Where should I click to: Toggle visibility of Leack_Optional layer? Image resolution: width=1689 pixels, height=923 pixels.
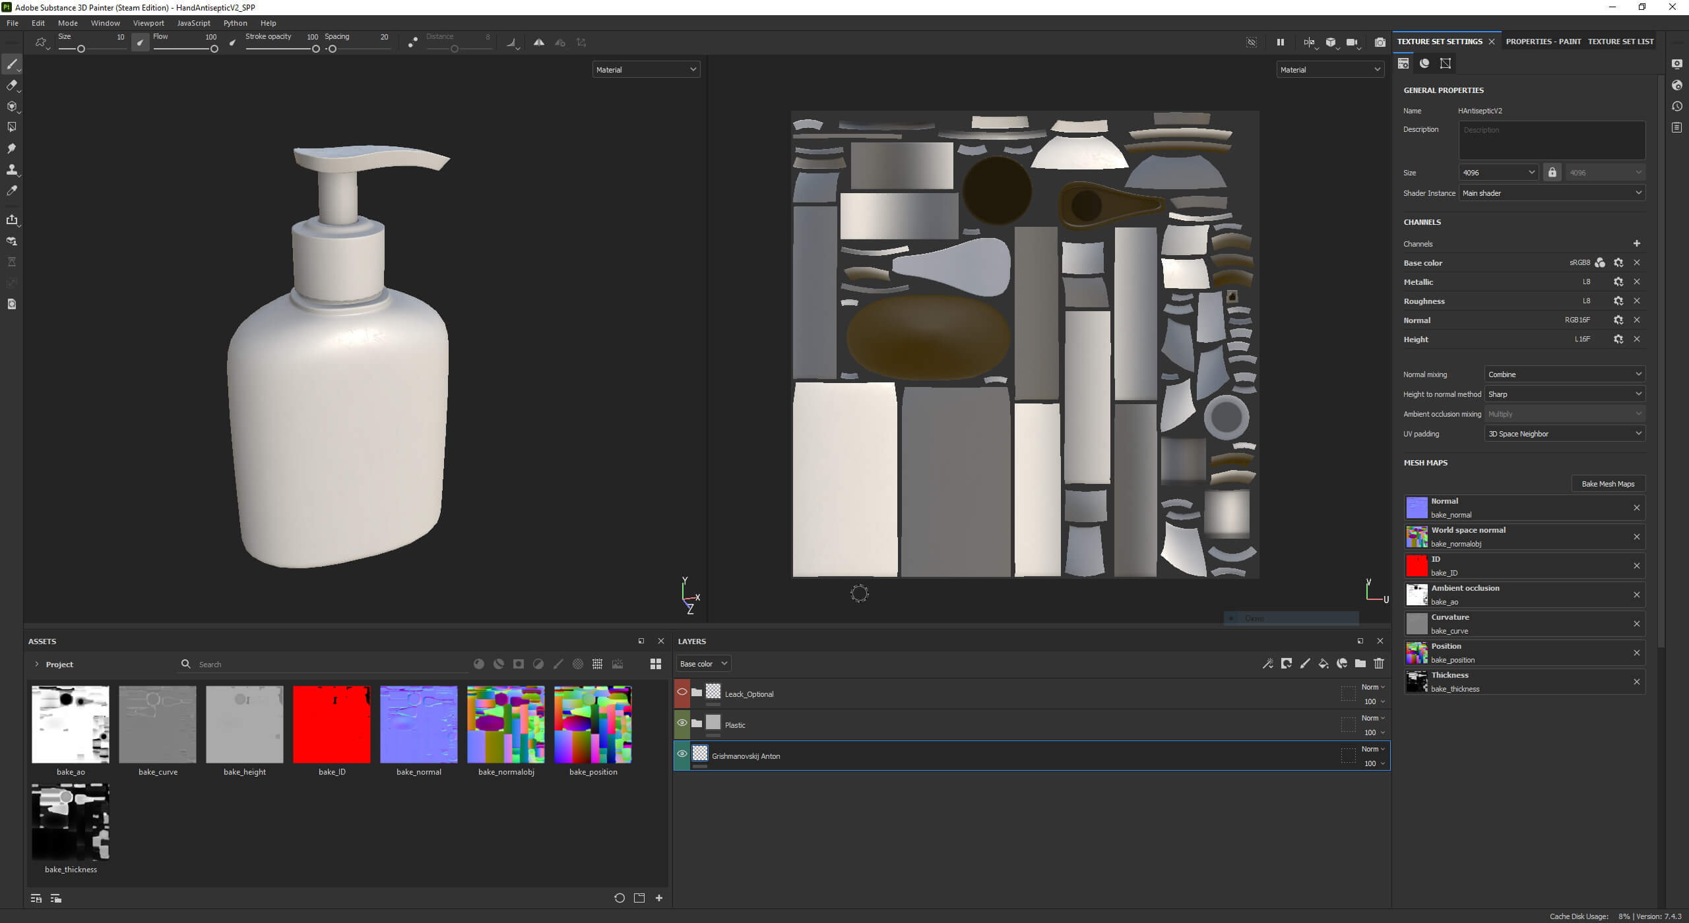[x=682, y=692]
